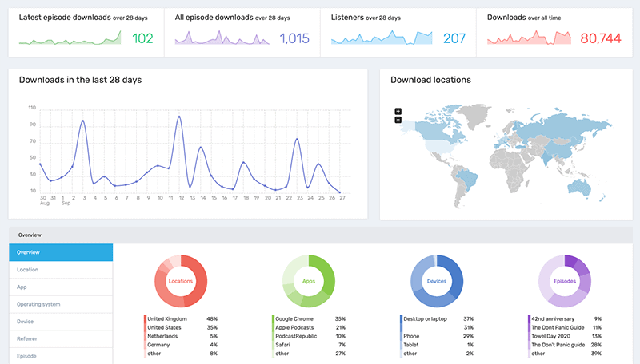Select the United States legend row
The height and width of the screenshot is (364, 640).
click(181, 327)
